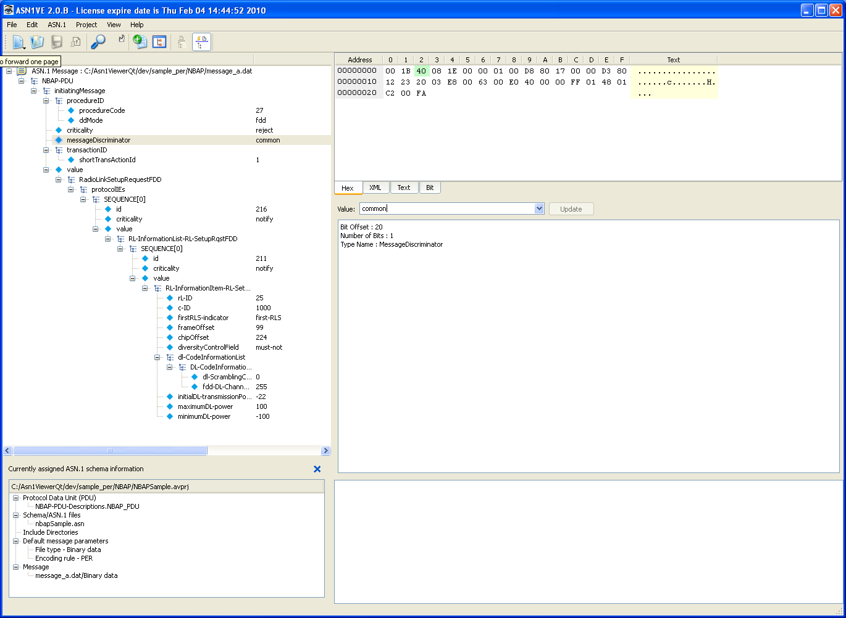Screen dimensions: 846x618
Task: Open the tree view toolbar icon
Action: click(159, 41)
